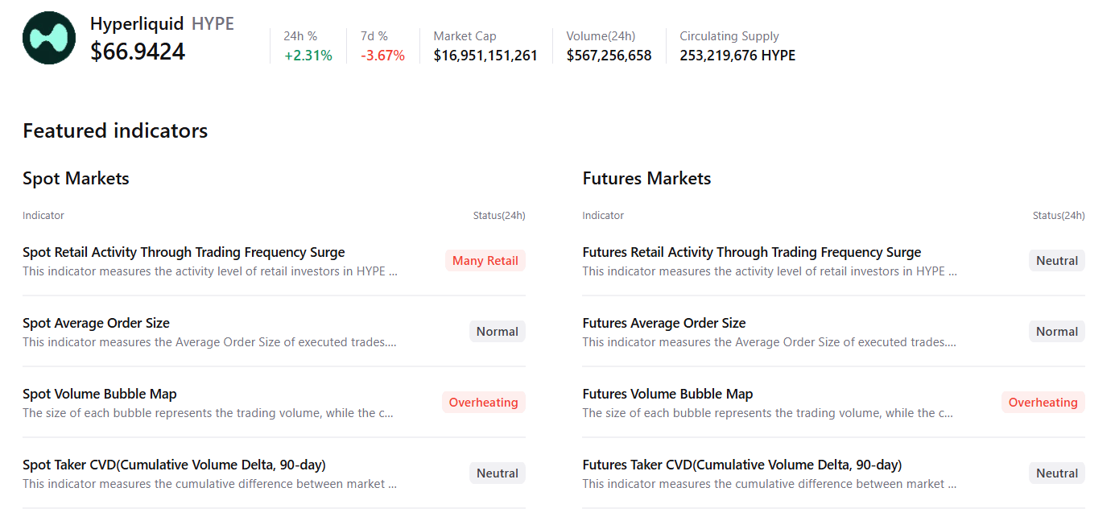Click the Circulating Supply value 253,219,676 HYPE
Screen dimensions: 1115x525
[x=737, y=56]
